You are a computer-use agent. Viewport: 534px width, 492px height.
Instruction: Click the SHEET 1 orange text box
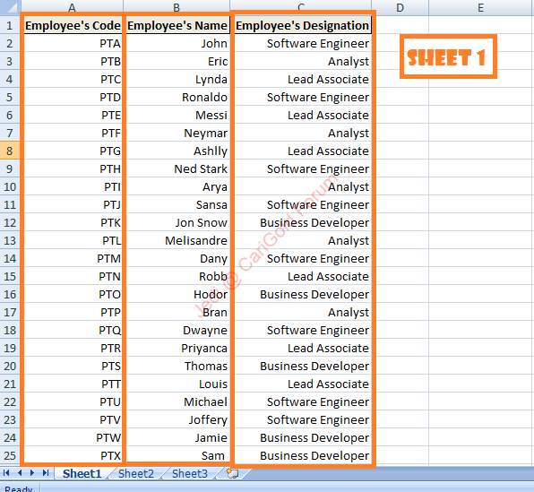coord(448,56)
